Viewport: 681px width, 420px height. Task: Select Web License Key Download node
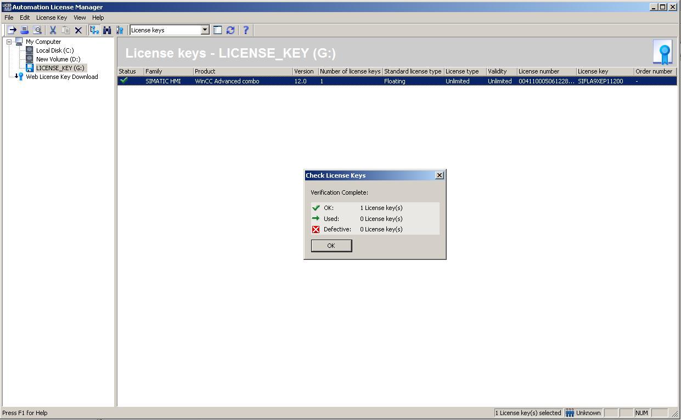61,77
